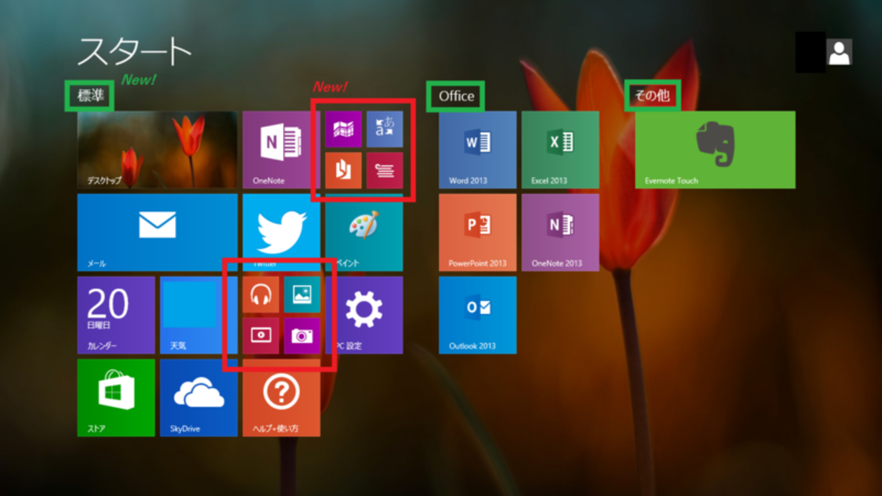Open the ストア store tile

pos(116,398)
